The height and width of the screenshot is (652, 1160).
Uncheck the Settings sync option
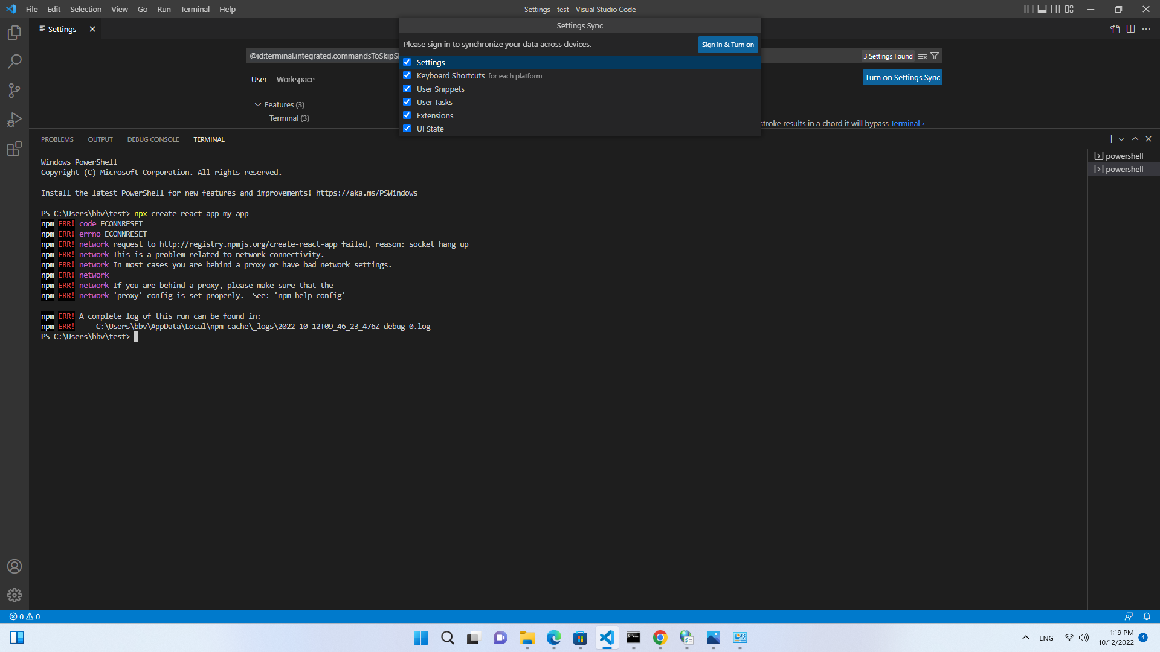tap(407, 62)
